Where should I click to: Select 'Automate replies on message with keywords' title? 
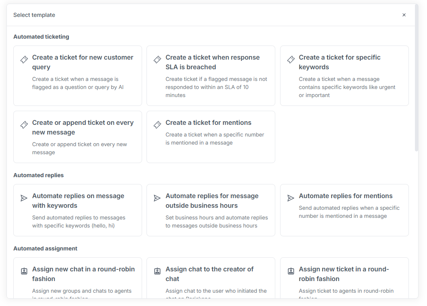click(78, 201)
